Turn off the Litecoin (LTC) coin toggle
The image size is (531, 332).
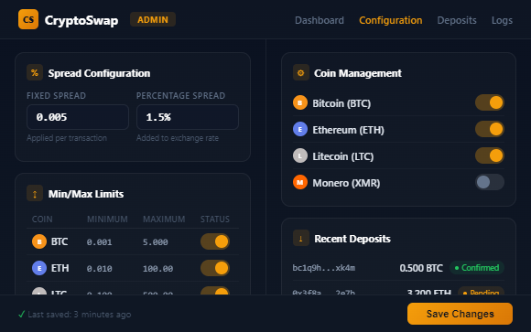click(x=490, y=155)
